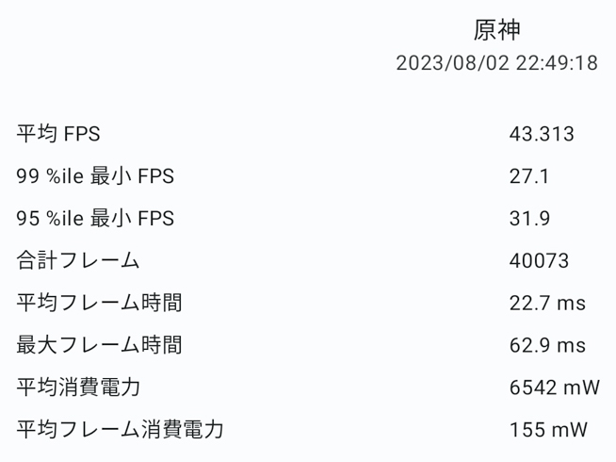Select the 99 %ile 最小 FPS label
The height and width of the screenshot is (462, 616).
95,176
